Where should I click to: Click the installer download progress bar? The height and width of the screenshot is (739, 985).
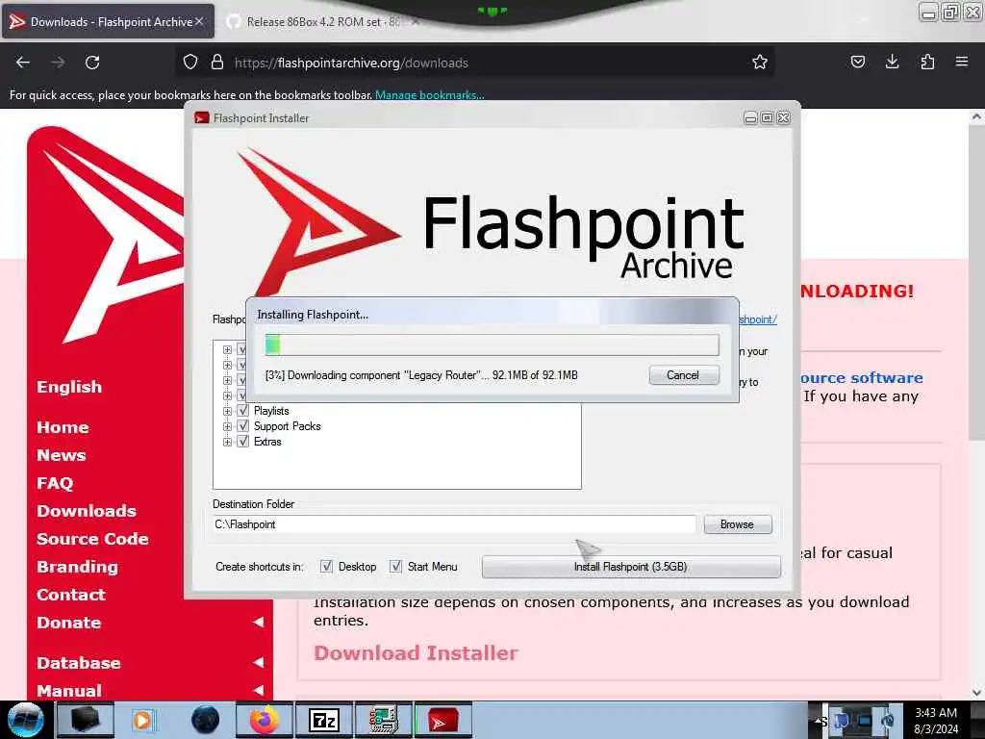pos(492,345)
